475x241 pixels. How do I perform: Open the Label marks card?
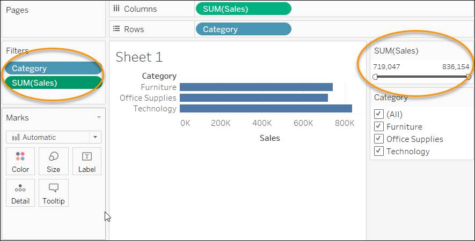point(87,161)
